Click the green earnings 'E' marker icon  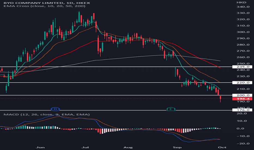point(171,109)
